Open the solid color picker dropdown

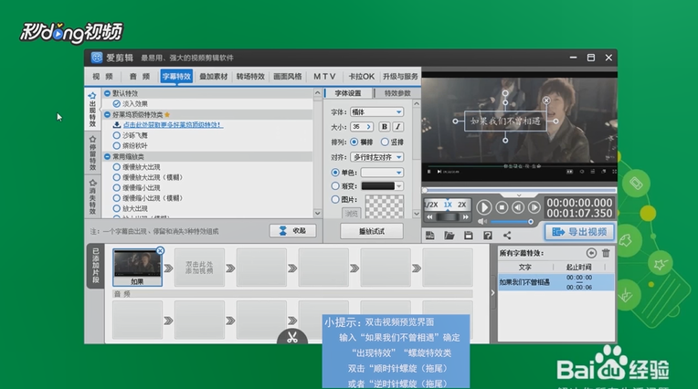[x=382, y=173]
